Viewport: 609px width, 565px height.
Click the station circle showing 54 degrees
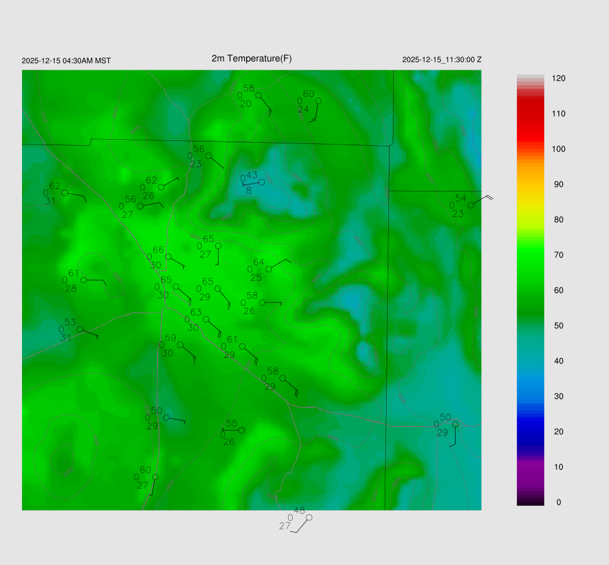(470, 205)
